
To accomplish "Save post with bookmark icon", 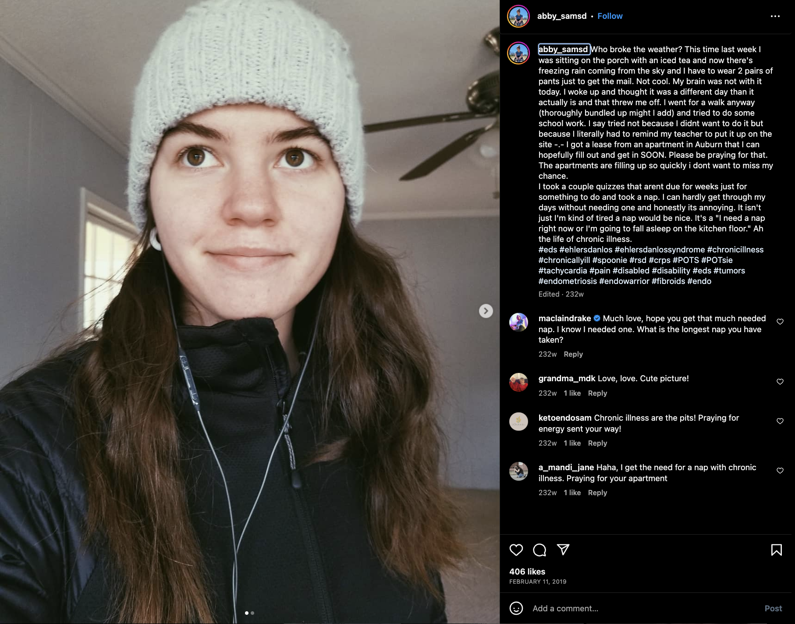I will pyautogui.click(x=776, y=550).
